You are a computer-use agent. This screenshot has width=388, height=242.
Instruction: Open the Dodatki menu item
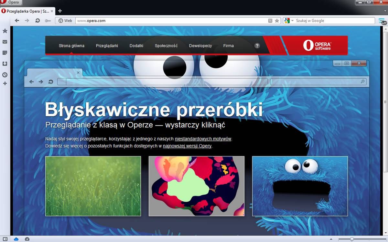click(x=136, y=46)
